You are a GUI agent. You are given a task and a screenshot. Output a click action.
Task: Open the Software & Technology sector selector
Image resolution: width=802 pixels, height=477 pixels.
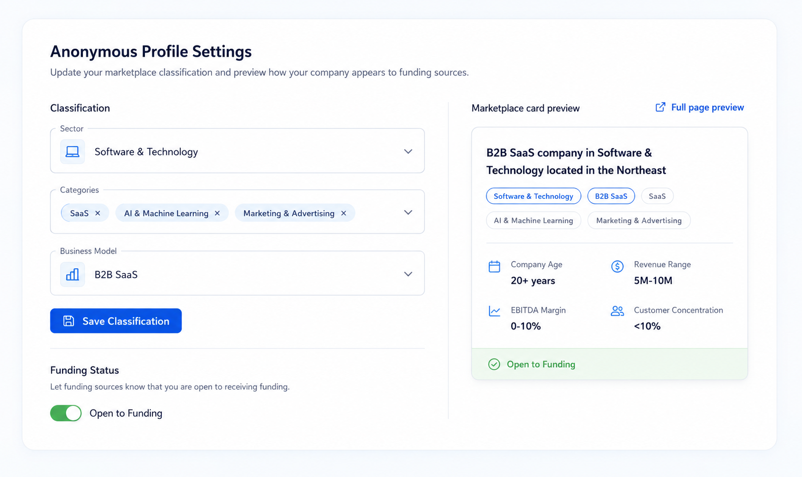(237, 151)
